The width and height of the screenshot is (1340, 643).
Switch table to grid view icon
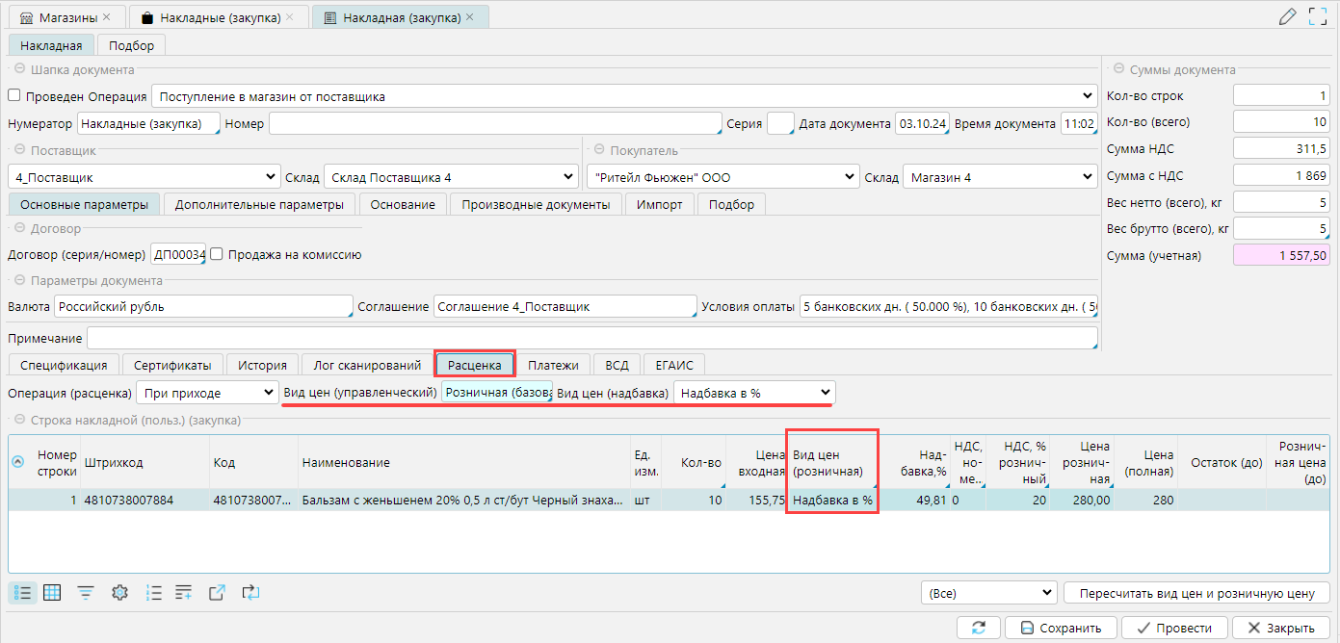tap(52, 593)
